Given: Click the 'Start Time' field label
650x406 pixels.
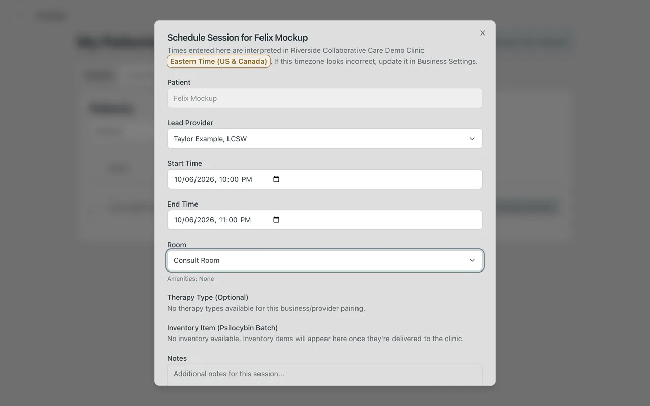Looking at the screenshot, I should (x=184, y=163).
